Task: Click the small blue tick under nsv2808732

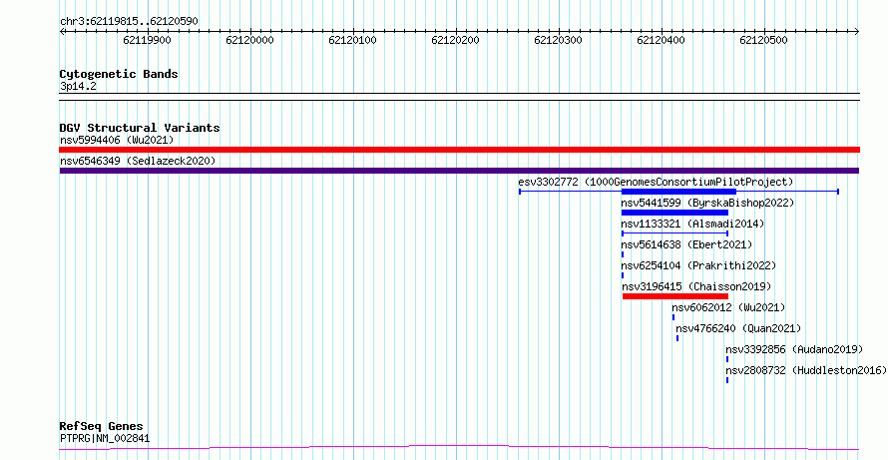Action: [x=727, y=380]
